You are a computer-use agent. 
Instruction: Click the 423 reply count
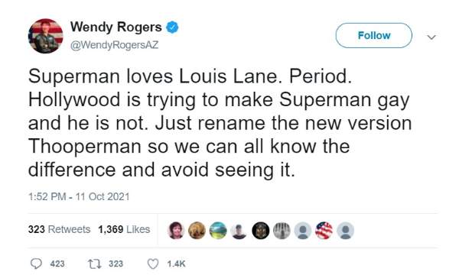pos(57,264)
